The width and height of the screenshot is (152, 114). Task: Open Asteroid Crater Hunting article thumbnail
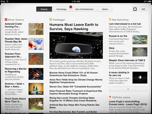[x=36, y=29]
